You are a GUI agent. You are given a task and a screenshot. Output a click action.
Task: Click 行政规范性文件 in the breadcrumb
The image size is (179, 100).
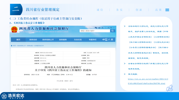click(39, 46)
